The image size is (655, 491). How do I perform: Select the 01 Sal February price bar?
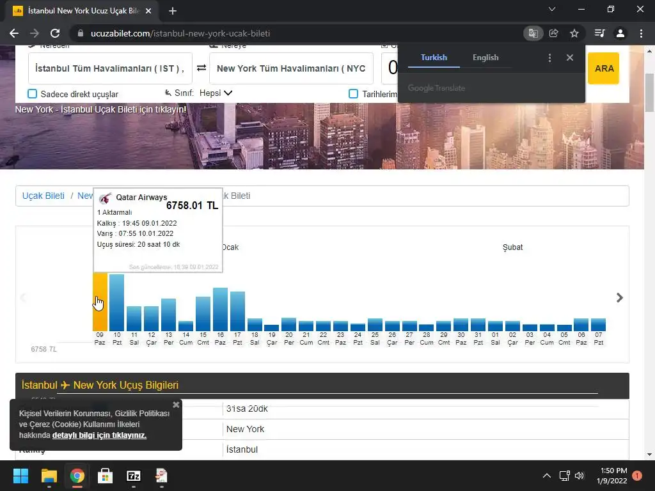495,326
